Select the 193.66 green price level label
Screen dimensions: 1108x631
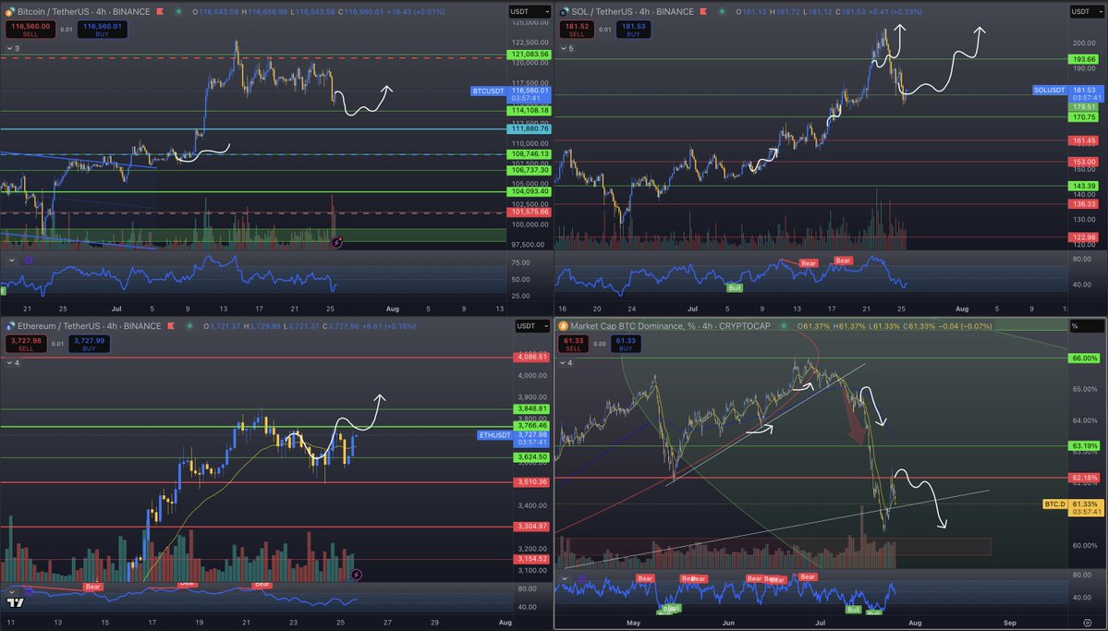[1084, 59]
